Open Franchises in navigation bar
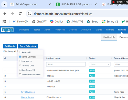 click(60, 30)
